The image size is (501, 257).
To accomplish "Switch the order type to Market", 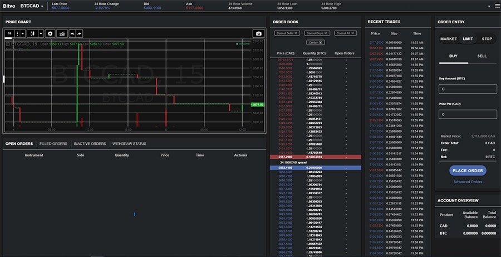I will pos(449,39).
